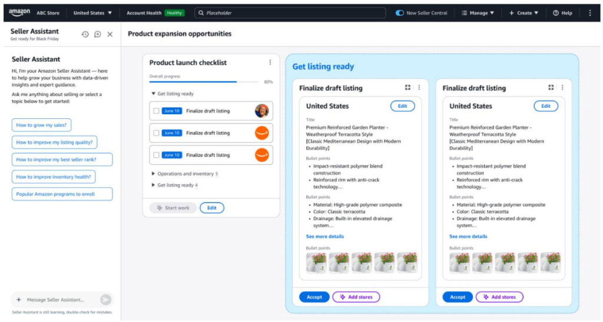Open See more details in second listing
This screenshot has width=603, height=322.
point(468,236)
